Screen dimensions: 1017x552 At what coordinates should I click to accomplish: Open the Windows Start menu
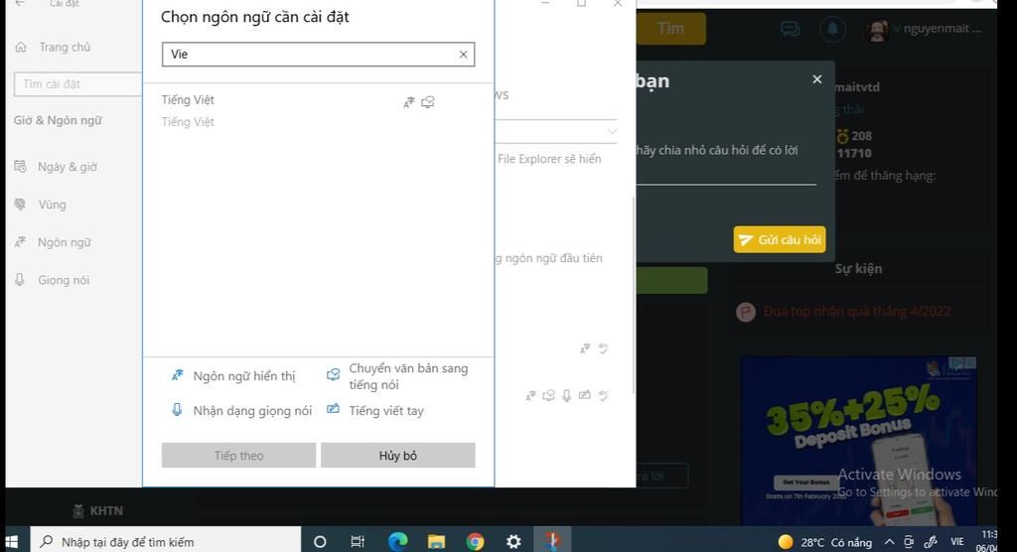coord(11,542)
